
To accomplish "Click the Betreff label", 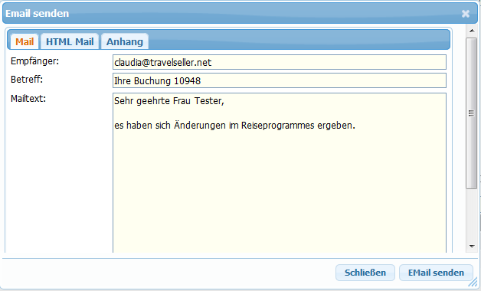I will pyautogui.click(x=27, y=80).
